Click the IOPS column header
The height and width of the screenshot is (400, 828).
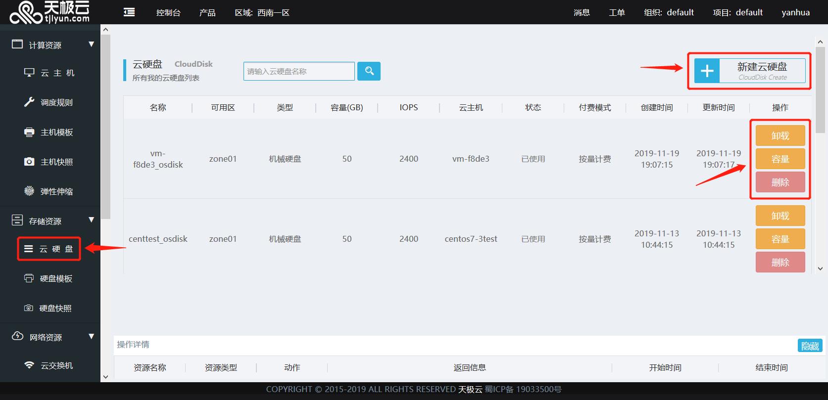tap(409, 107)
